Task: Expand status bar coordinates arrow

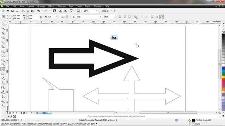Action: click(21, 120)
